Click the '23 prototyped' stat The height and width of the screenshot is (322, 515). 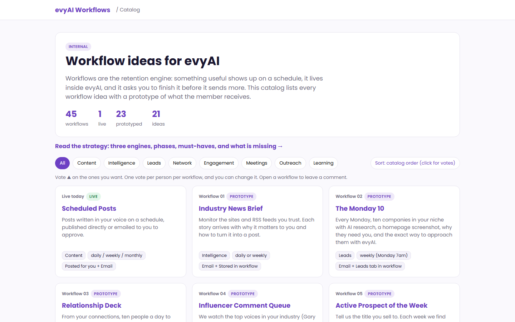pyautogui.click(x=129, y=118)
